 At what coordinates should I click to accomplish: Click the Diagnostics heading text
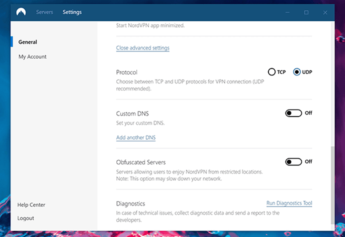[130, 204]
